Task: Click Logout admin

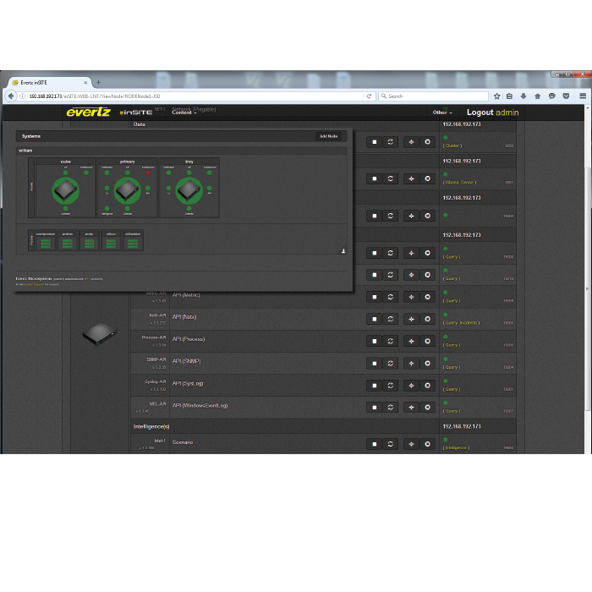Action: tap(493, 112)
